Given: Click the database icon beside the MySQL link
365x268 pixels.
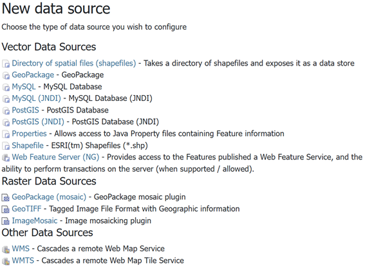Looking at the screenshot, I should pyautogui.click(x=6, y=87).
